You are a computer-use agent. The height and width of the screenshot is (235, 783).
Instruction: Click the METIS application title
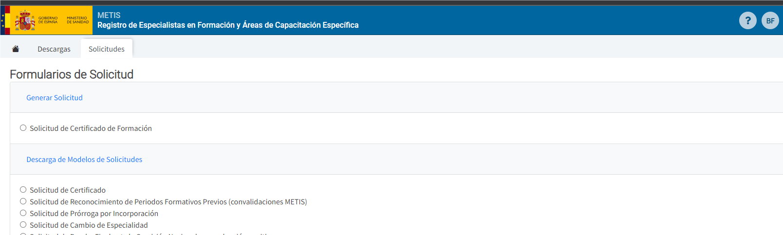[x=109, y=15]
